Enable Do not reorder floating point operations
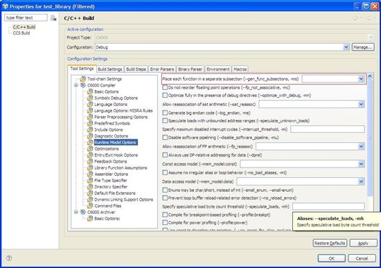381x268 pixels. point(165,87)
